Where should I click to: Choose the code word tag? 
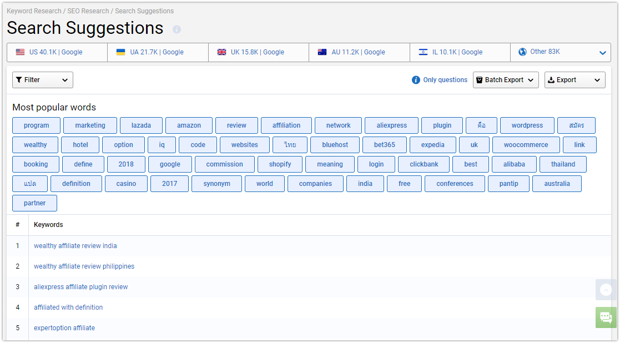click(x=198, y=145)
